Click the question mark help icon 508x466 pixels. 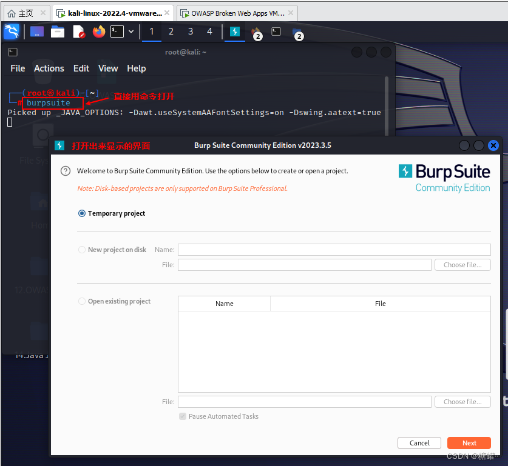click(x=65, y=170)
